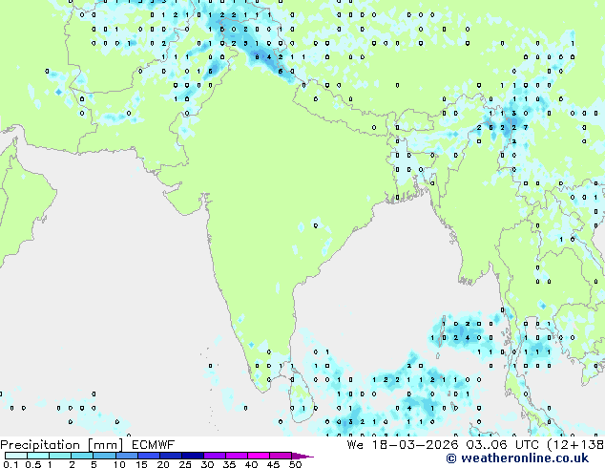
Task: Click the 'We 18-03-2026' date text
Action: [403, 445]
